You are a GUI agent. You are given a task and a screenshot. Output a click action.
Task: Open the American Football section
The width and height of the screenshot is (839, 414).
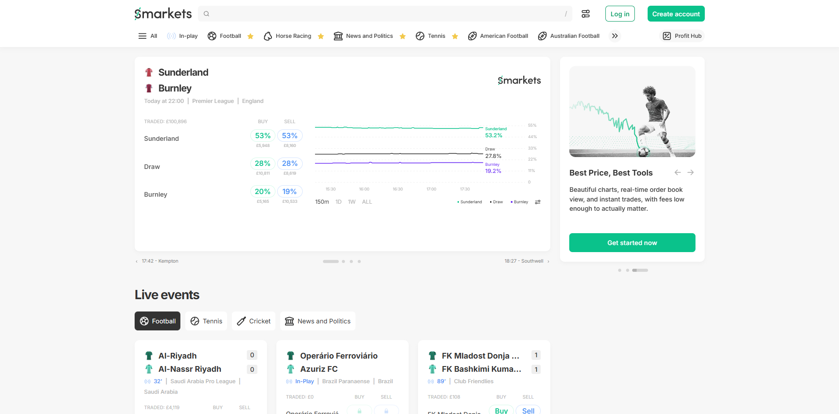pyautogui.click(x=498, y=36)
